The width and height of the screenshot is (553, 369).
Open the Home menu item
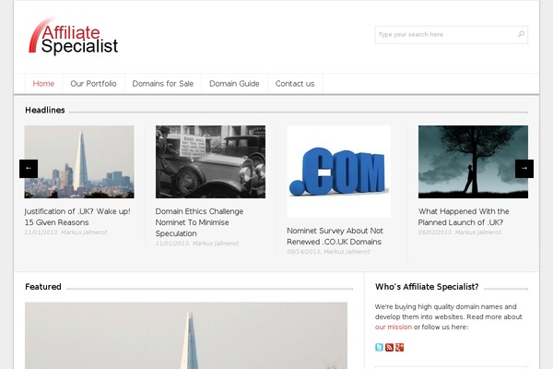coord(43,84)
